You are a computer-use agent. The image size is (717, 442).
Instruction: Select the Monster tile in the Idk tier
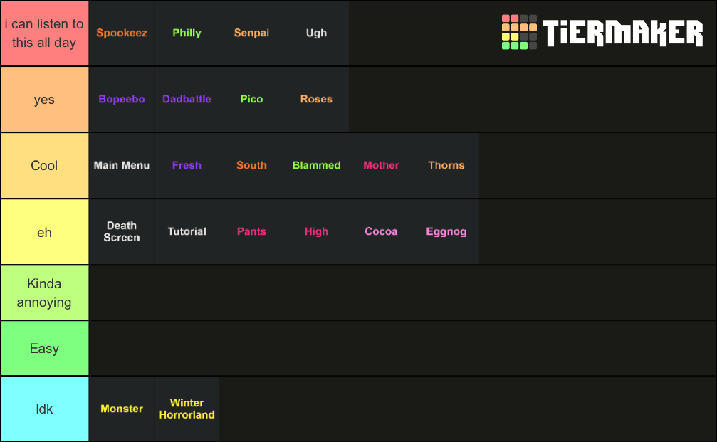pyautogui.click(x=122, y=409)
